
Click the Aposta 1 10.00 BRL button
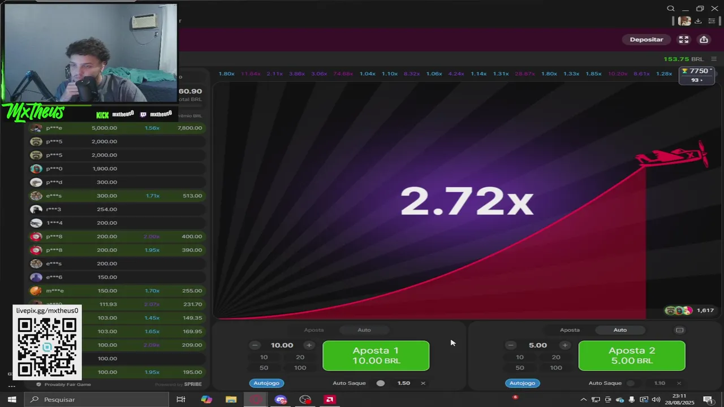coord(376,356)
